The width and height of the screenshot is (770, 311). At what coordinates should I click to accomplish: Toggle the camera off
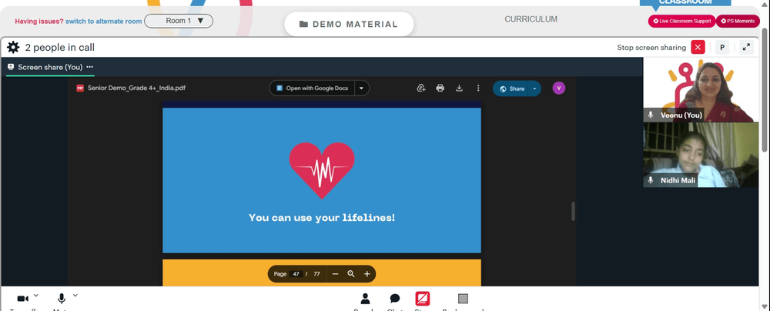point(22,299)
